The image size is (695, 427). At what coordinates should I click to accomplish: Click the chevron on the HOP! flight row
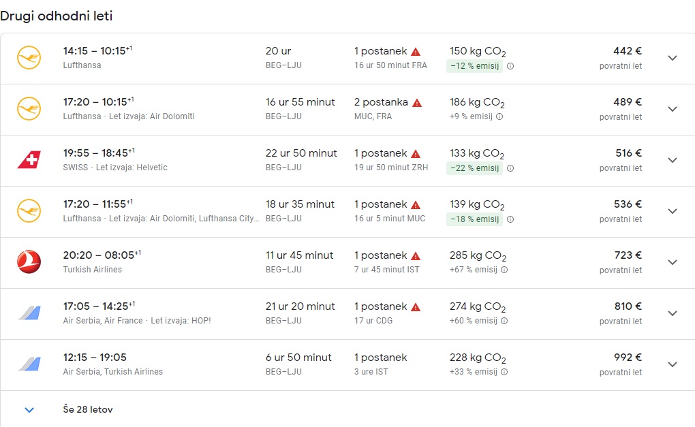[x=673, y=313]
